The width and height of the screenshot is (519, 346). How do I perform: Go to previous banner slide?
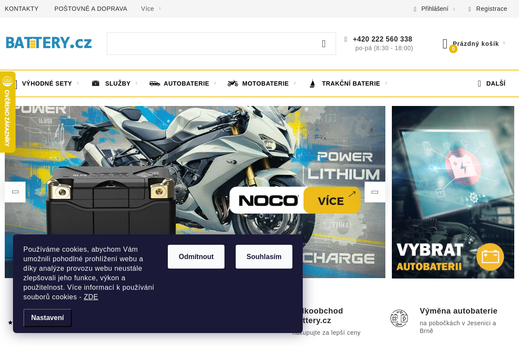click(x=15, y=192)
